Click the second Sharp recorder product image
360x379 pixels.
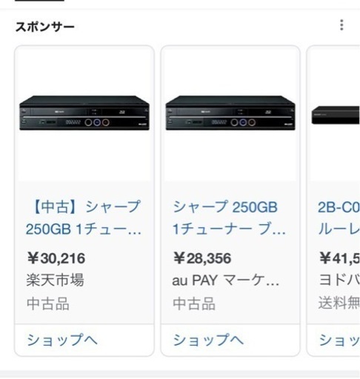tap(230, 113)
